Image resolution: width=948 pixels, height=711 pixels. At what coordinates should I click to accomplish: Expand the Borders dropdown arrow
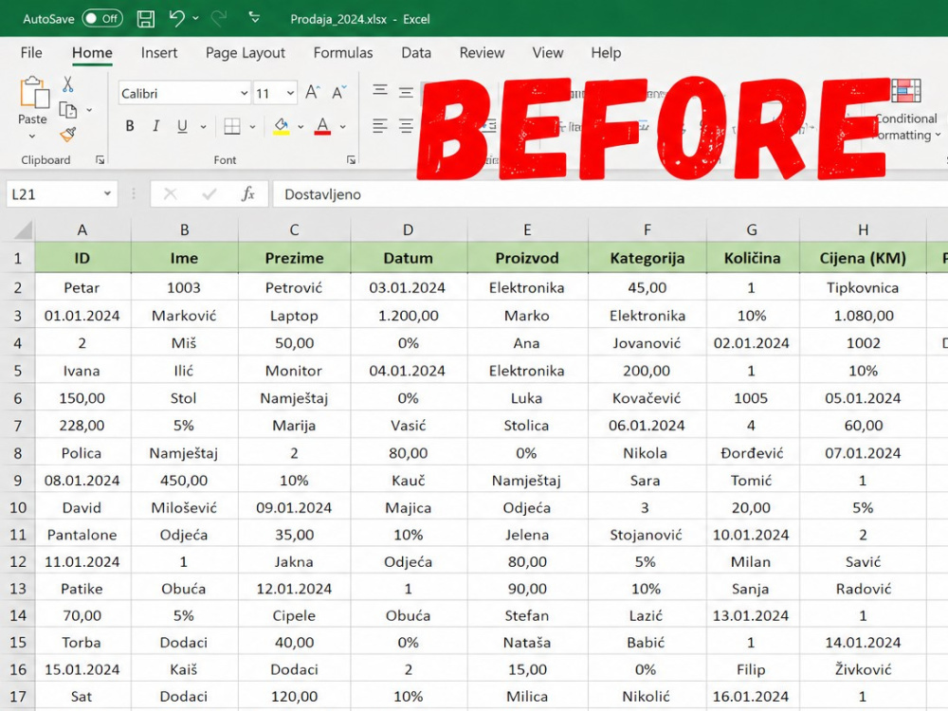(253, 127)
